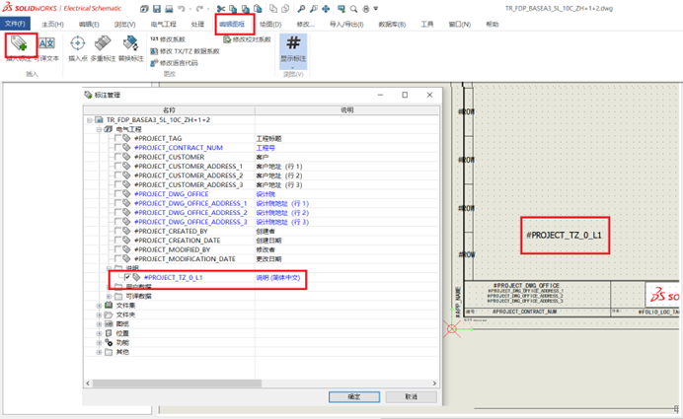Collapse the TR_FDP_BASEA3_5L_10C_ZH+1+2 root node
The height and width of the screenshot is (419, 683).
coord(89,119)
